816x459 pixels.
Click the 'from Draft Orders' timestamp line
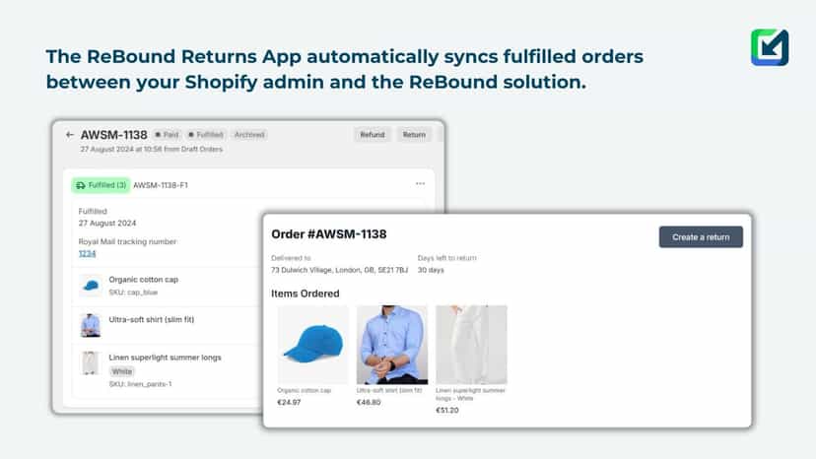(x=152, y=150)
